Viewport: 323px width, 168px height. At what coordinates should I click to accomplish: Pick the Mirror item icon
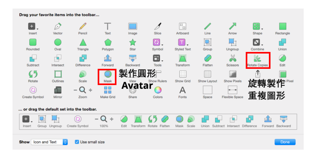pos(58,90)
